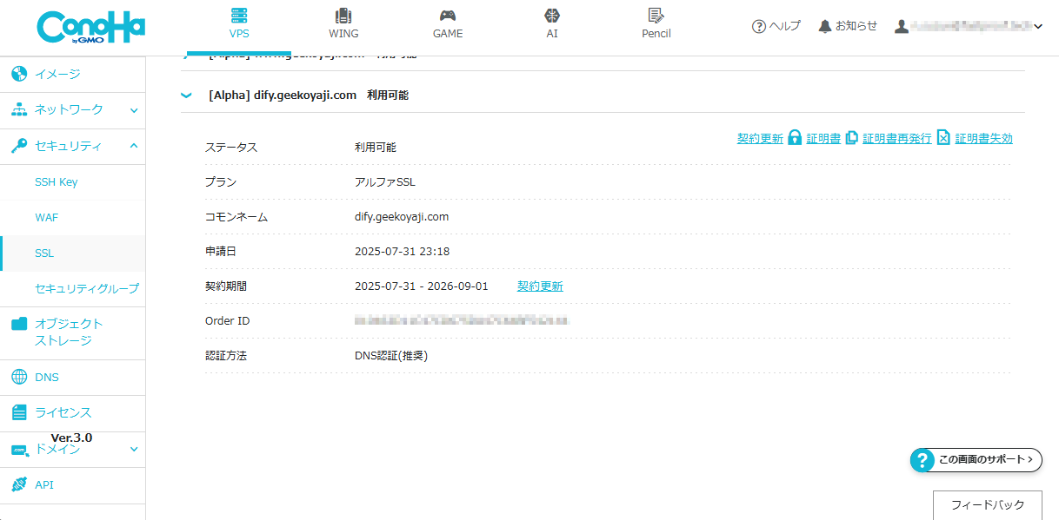Click the GAME controller icon
This screenshot has height=520, width=1059.
[x=448, y=16]
